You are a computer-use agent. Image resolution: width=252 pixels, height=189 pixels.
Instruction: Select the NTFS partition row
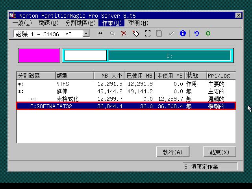coord(126,84)
